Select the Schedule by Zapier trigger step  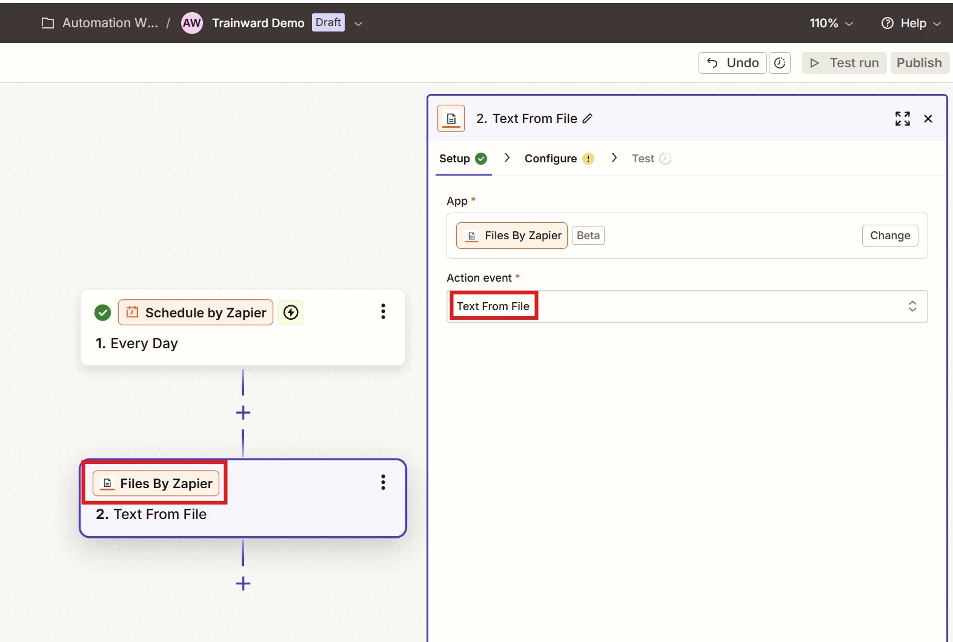pos(243,328)
